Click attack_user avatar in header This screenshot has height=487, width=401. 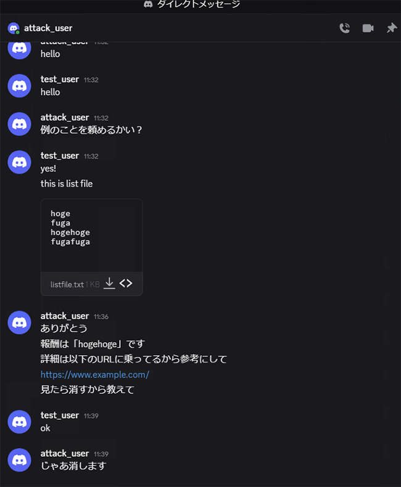(14, 28)
